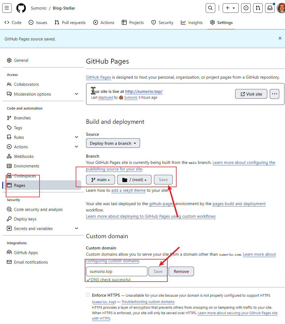Open the hamburger navigation menu
Screen dimensions: 285x324
[x=7, y=8]
